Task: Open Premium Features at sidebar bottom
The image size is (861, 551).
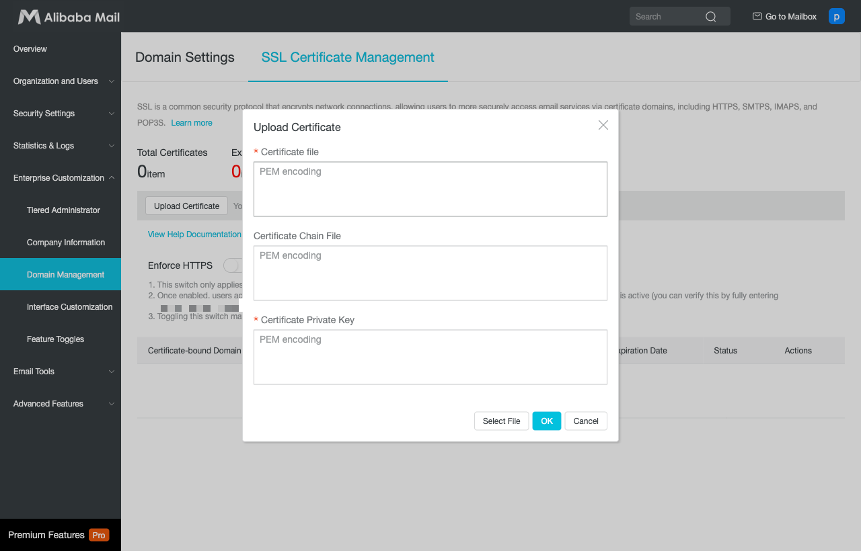Action: pyautogui.click(x=61, y=535)
